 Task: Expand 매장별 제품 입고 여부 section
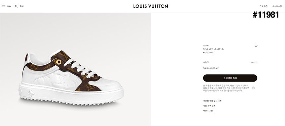pos(212,101)
